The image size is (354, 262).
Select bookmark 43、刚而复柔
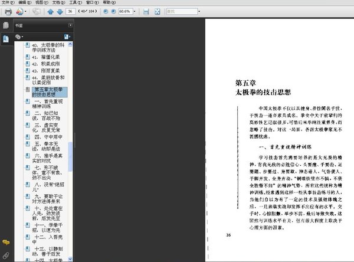pos(45,71)
